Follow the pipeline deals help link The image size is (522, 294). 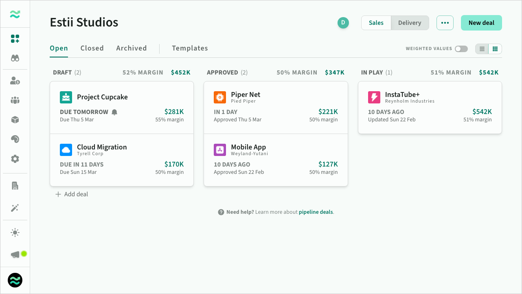coord(316,212)
